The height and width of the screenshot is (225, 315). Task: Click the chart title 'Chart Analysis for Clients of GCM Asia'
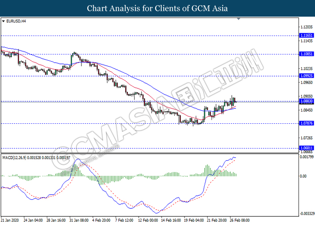pyautogui.click(x=157, y=8)
